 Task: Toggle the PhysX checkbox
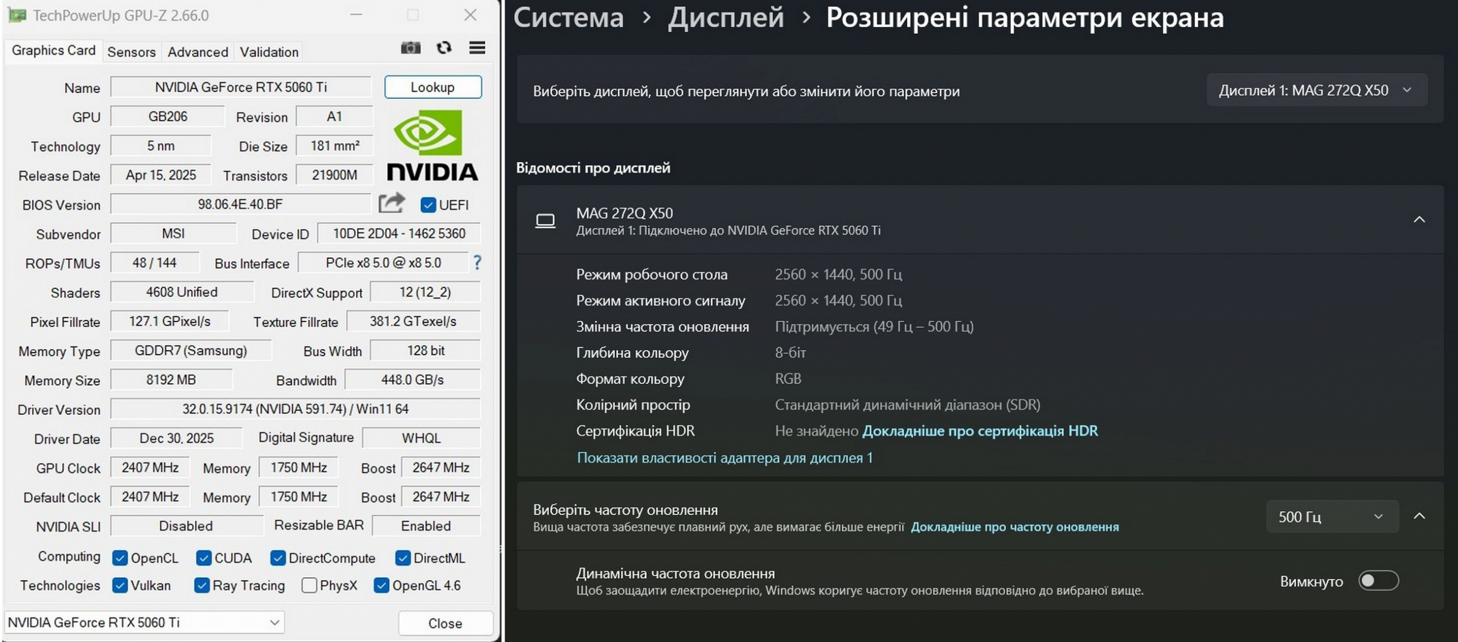pos(309,585)
